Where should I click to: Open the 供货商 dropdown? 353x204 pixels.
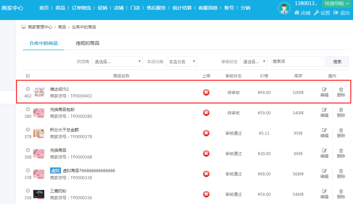(117, 61)
